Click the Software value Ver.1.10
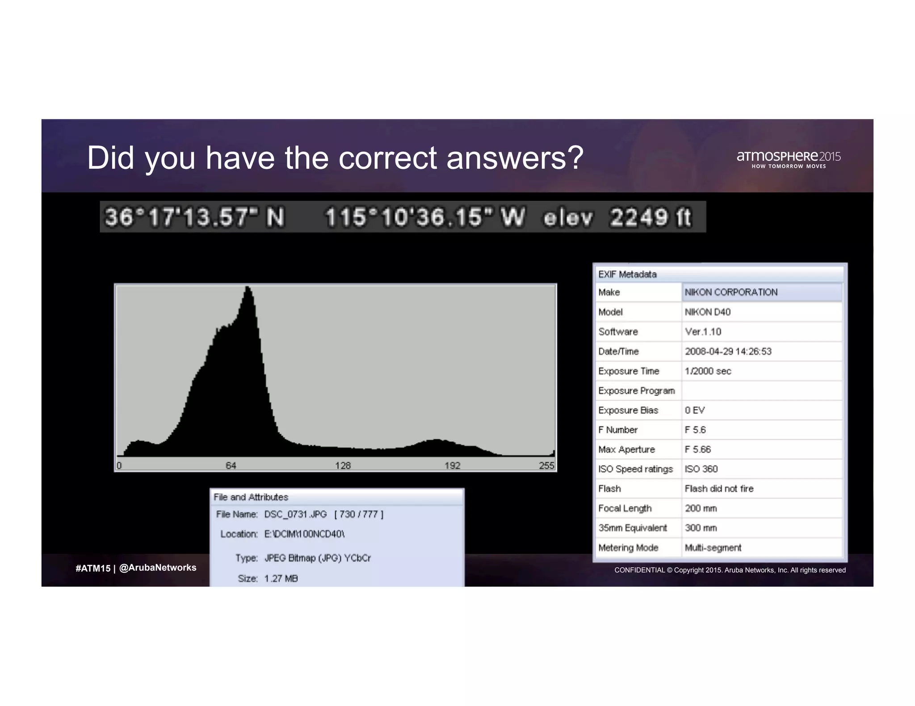The width and height of the screenshot is (915, 706). click(x=703, y=332)
